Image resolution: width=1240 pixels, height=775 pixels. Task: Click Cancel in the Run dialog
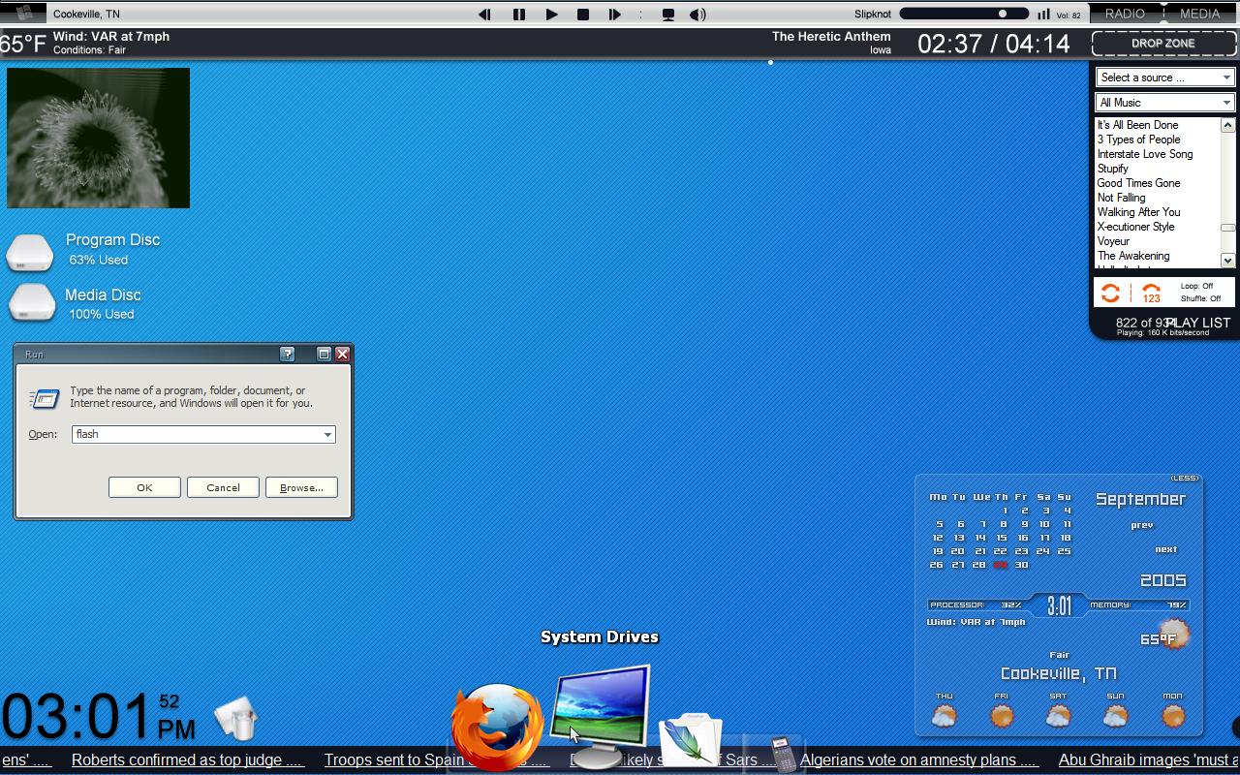coord(223,487)
